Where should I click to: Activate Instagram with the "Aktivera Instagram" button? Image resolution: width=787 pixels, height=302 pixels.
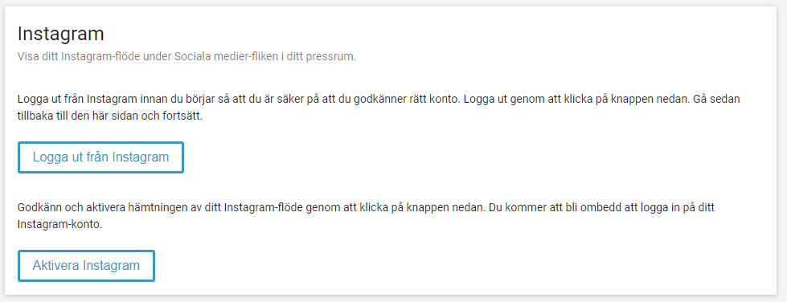(x=86, y=266)
